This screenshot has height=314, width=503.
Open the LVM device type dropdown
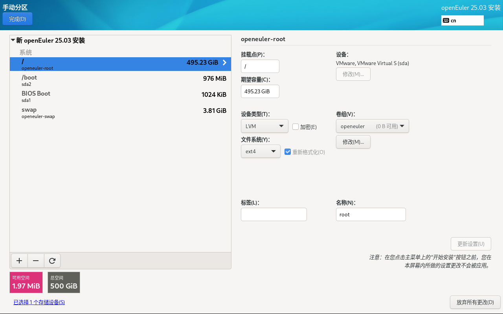click(264, 126)
